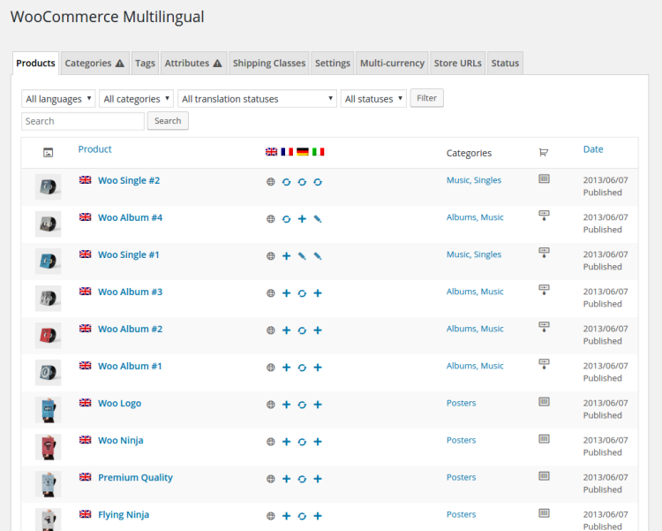
Task: Click the globe icon in the Woo Album #3 row
Action: click(x=271, y=292)
